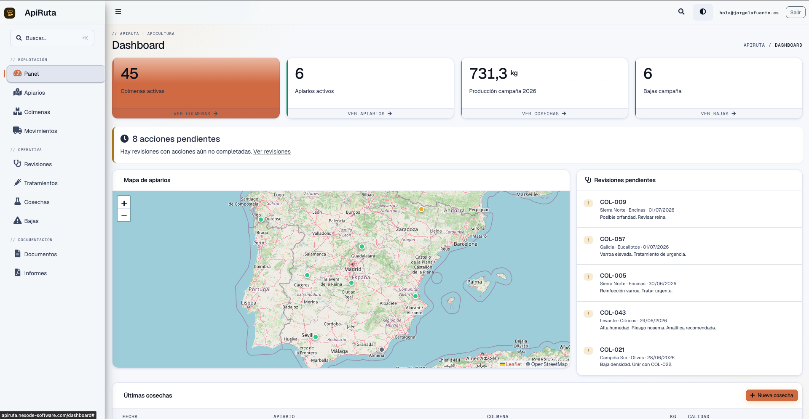This screenshot has width=809, height=419.
Task: Focus the Buscar sidebar search field
Action: coord(52,38)
